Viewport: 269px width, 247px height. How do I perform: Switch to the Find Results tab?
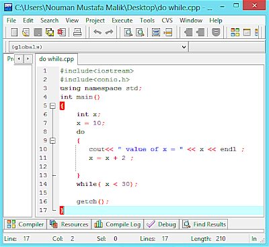(x=204, y=224)
